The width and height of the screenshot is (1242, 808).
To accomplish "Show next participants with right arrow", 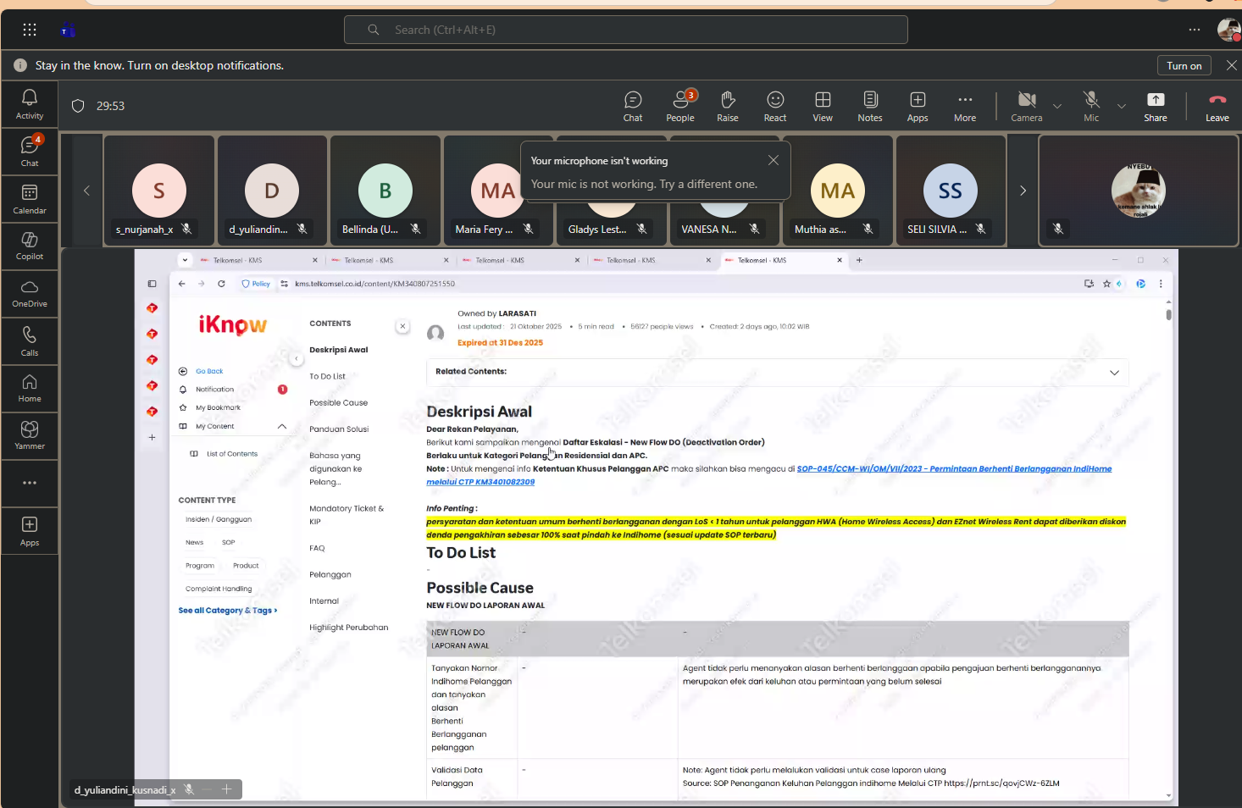I will click(x=1023, y=191).
